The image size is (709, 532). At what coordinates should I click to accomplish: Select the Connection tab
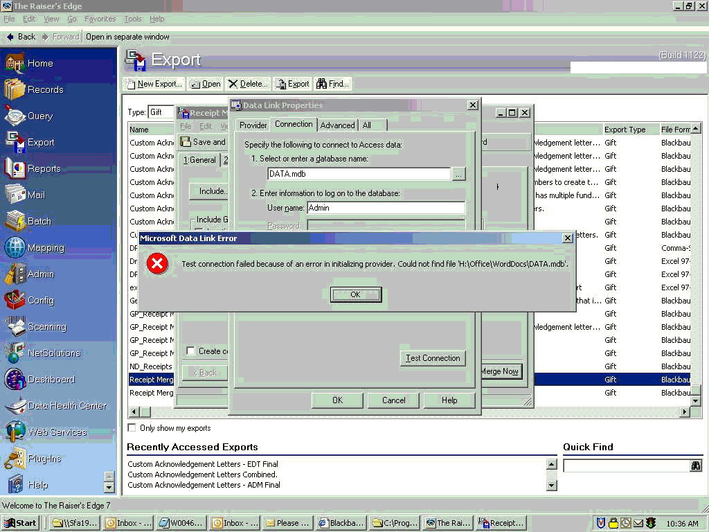pos(294,124)
